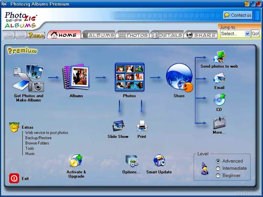Go to the Details tab
This screenshot has height=197, width=263.
[x=167, y=35]
